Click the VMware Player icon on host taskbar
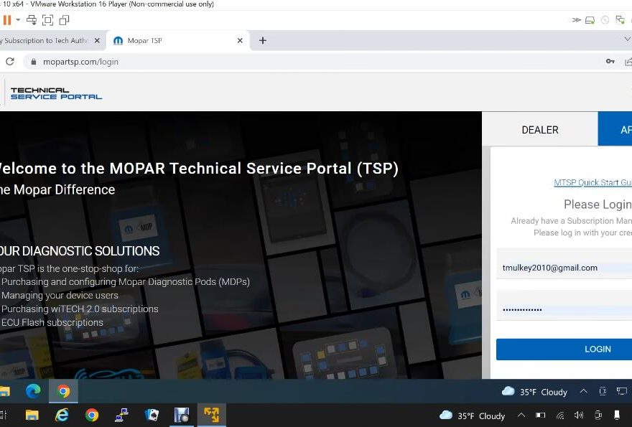 coord(212,415)
